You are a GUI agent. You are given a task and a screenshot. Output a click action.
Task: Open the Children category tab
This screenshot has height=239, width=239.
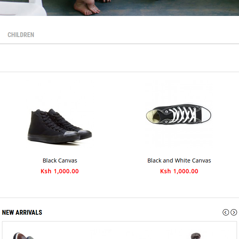(21, 35)
